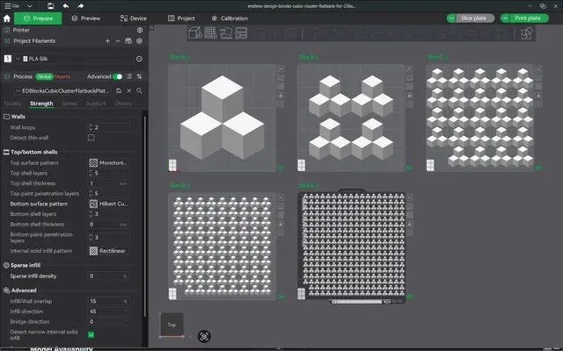Open Bottom surface pattern dropdown
Image resolution: width=563 pixels, height=351 pixels.
109,204
